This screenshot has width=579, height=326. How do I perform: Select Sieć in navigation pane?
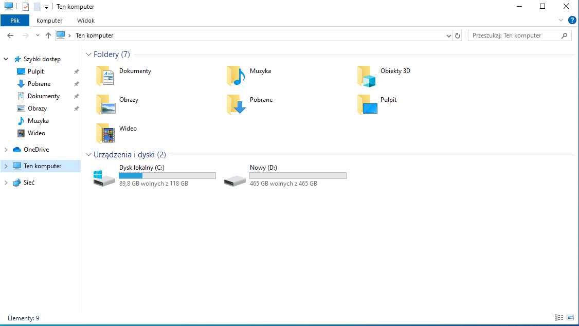(x=29, y=183)
